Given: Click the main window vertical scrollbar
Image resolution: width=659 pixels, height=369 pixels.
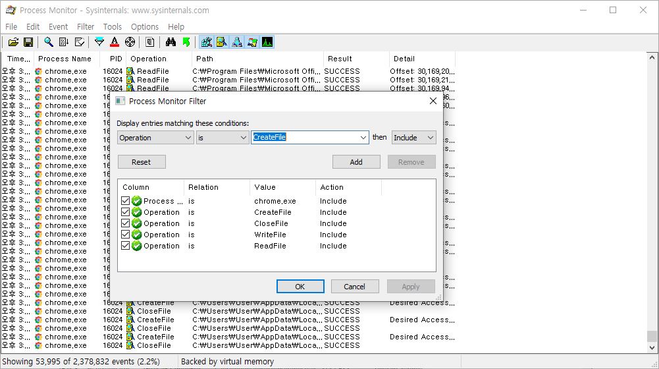Looking at the screenshot, I should click(x=652, y=198).
